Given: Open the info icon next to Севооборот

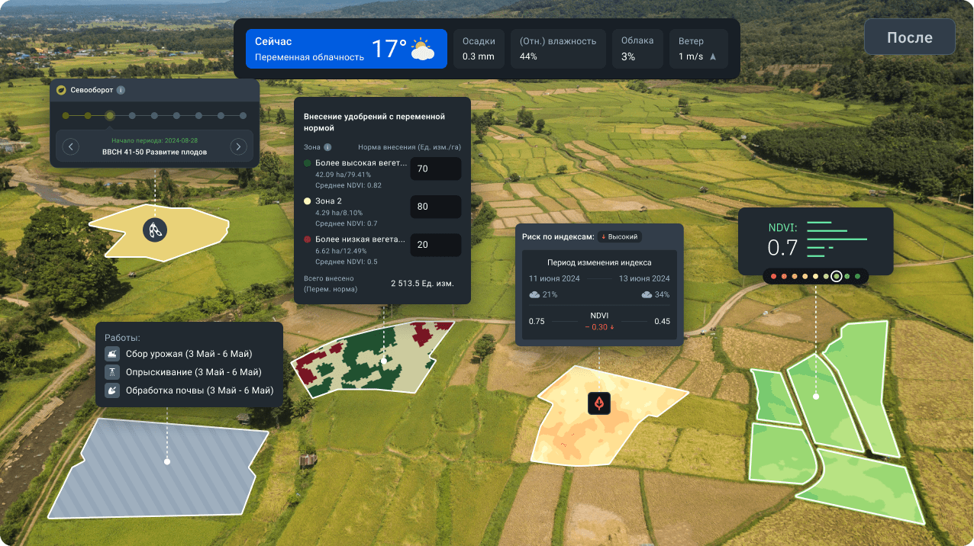Looking at the screenshot, I should [x=121, y=90].
